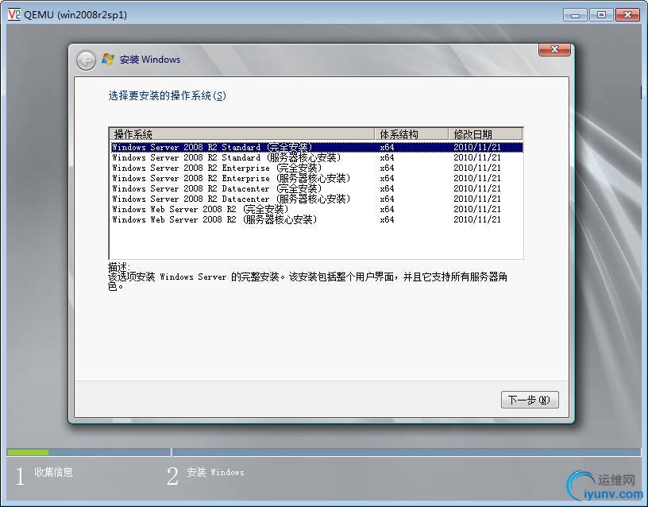Click the Windows flag icon beside 安装 Windows
Image resolution: width=648 pixels, height=507 pixels.
[x=108, y=59]
